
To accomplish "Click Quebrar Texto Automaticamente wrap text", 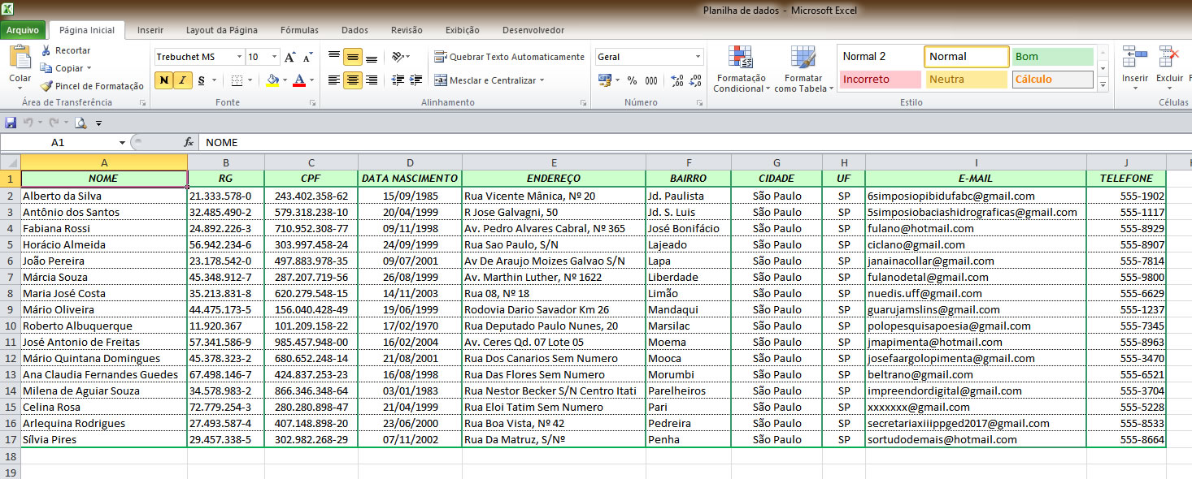I will (x=509, y=57).
